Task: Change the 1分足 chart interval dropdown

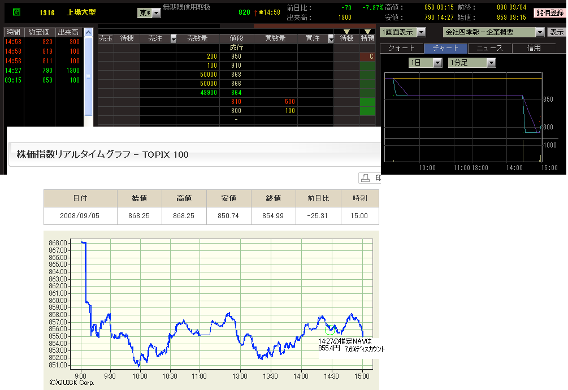Action: click(x=491, y=63)
